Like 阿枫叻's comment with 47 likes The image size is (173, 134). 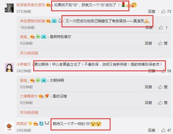click(x=163, y=130)
